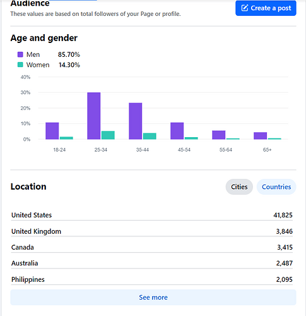Screen dimensions: 306x316
Task: Select the Philippines location row
Action: click(152, 279)
